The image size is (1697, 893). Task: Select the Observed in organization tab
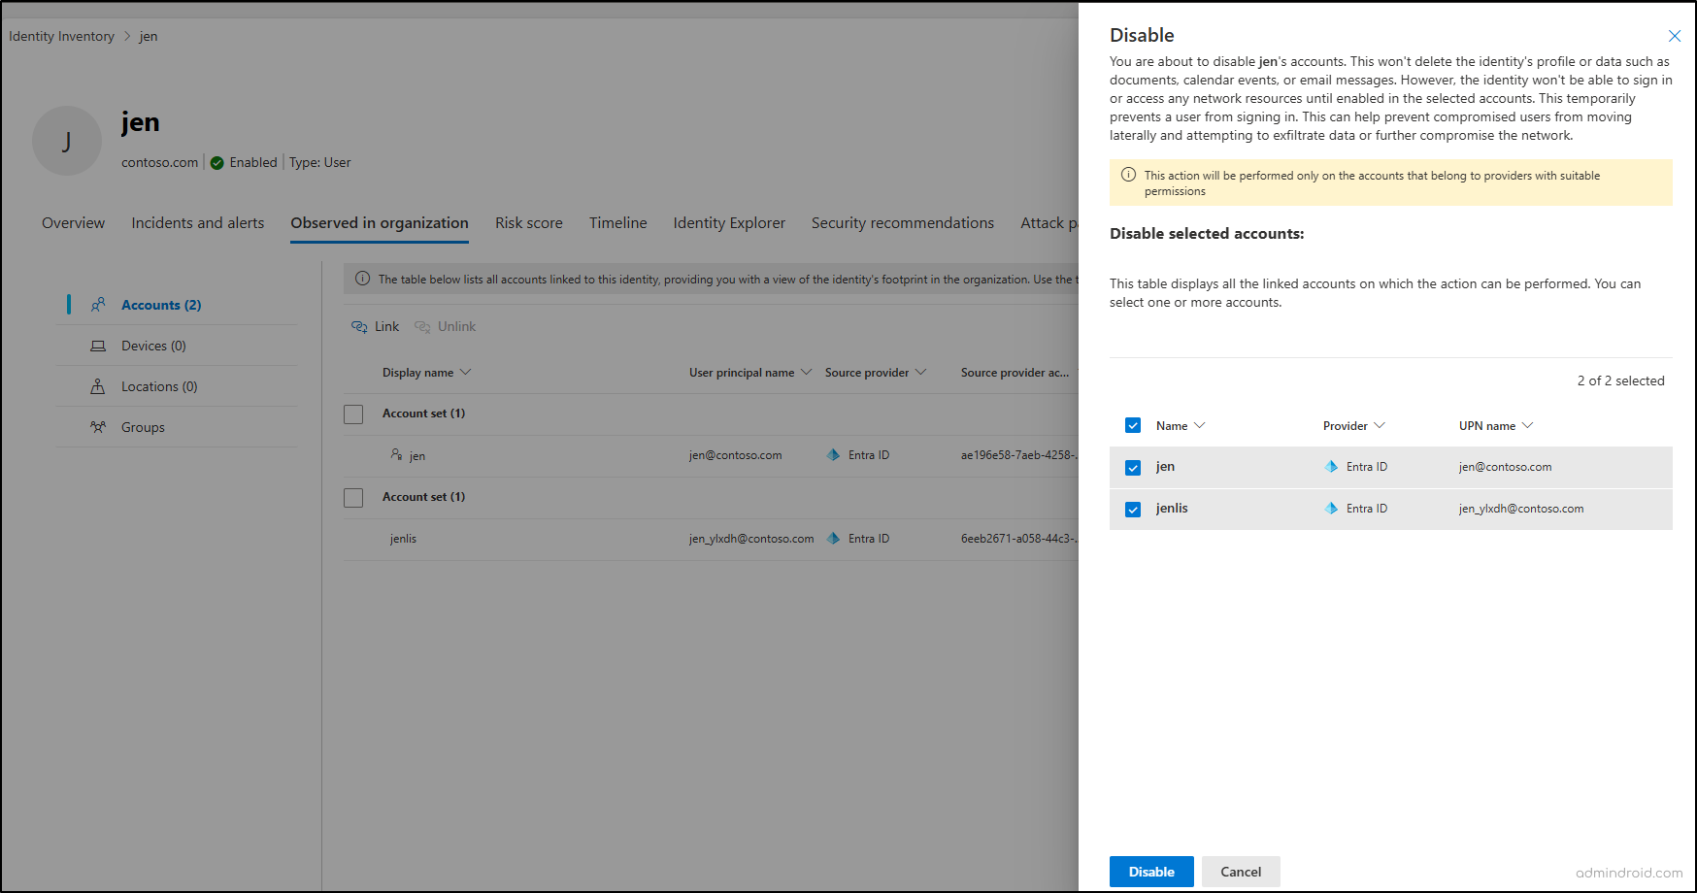click(380, 223)
